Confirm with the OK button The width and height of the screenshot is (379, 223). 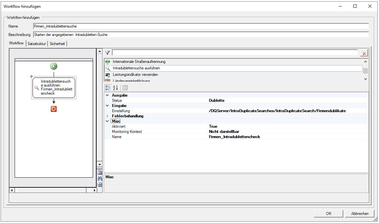point(329,214)
